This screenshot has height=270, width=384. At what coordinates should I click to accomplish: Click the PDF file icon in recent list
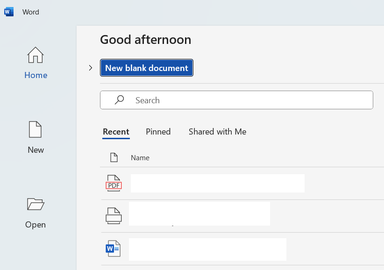coord(114,183)
